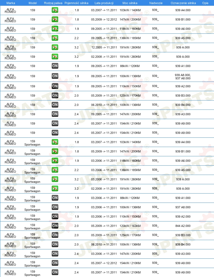The image size is (214, 277).
Task: Click diesel ON icon in Sportwagon 06.2010 row
Action: pos(55,244)
